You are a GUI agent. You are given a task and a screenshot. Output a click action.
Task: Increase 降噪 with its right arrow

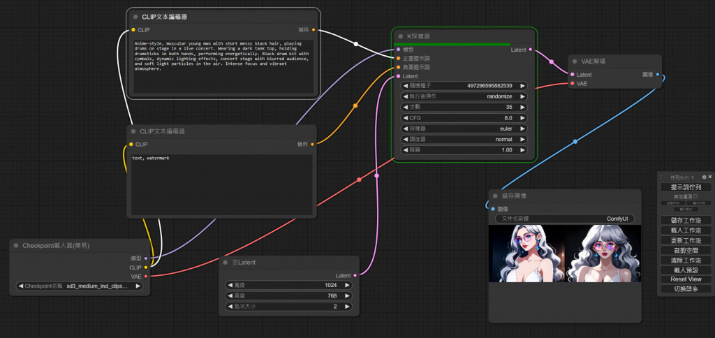[x=522, y=149]
